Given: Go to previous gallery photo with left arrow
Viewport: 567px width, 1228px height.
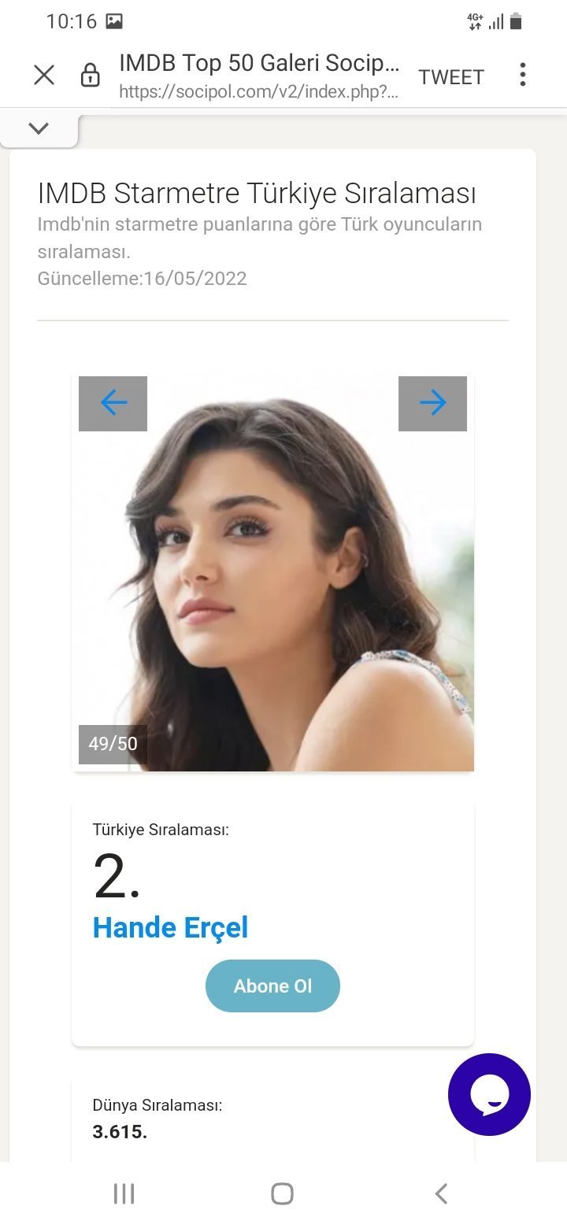Looking at the screenshot, I should click(113, 403).
